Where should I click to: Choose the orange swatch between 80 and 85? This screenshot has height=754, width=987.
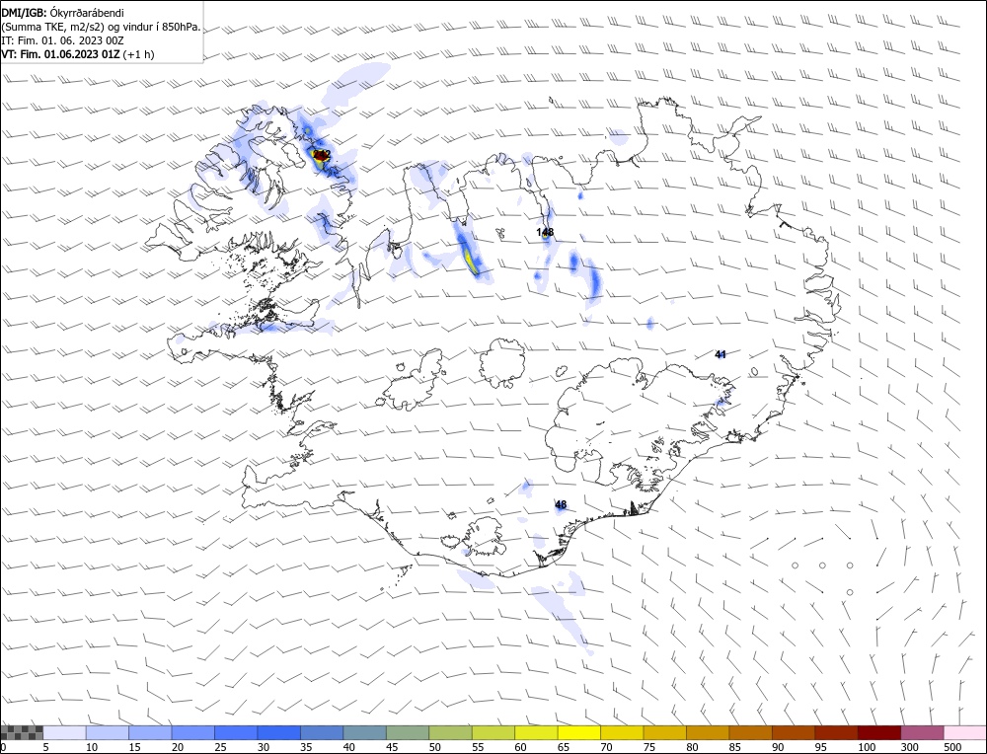tap(708, 732)
